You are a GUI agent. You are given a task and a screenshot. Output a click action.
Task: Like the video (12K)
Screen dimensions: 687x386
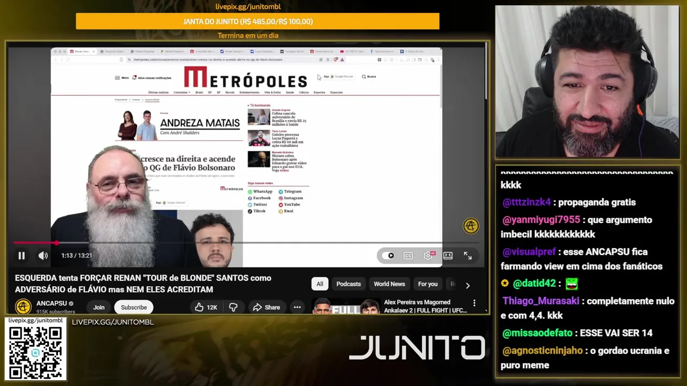[x=206, y=307]
